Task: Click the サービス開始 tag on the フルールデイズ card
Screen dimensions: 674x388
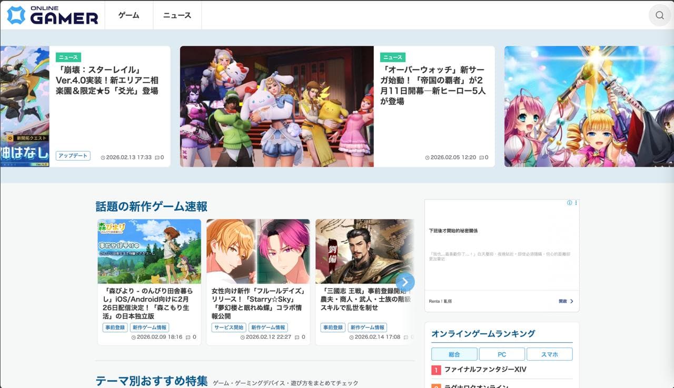Action: click(231, 327)
